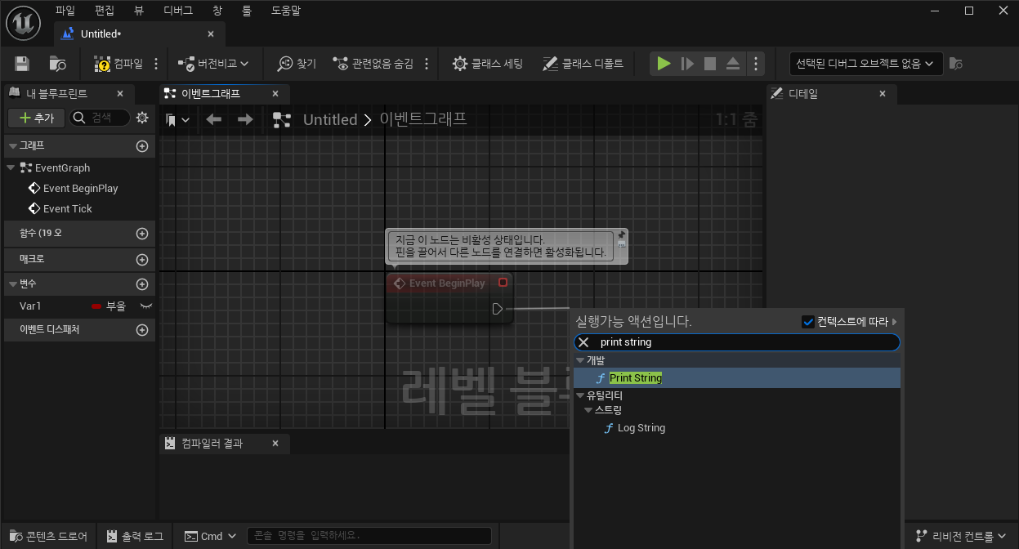Collapse the 변수 section
This screenshot has height=549, width=1019.
click(11, 283)
